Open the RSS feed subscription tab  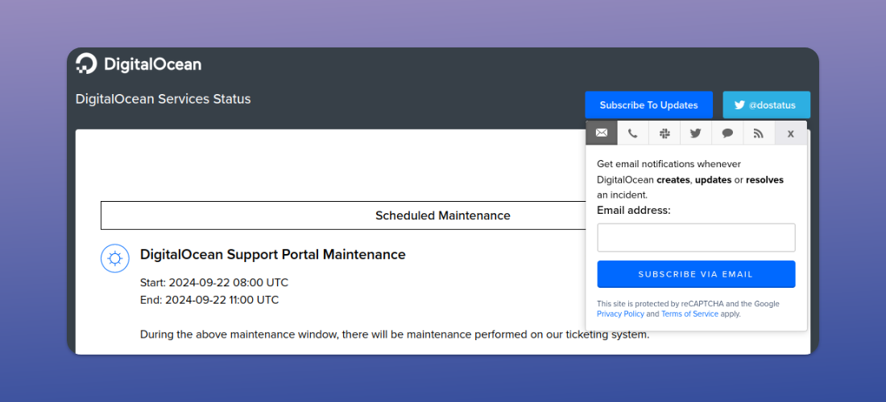pos(759,133)
